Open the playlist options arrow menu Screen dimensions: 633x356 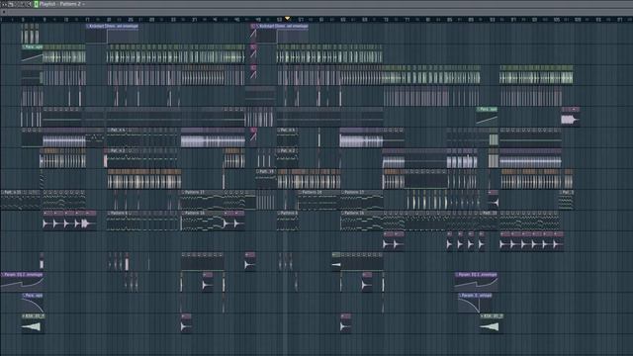[4, 4]
